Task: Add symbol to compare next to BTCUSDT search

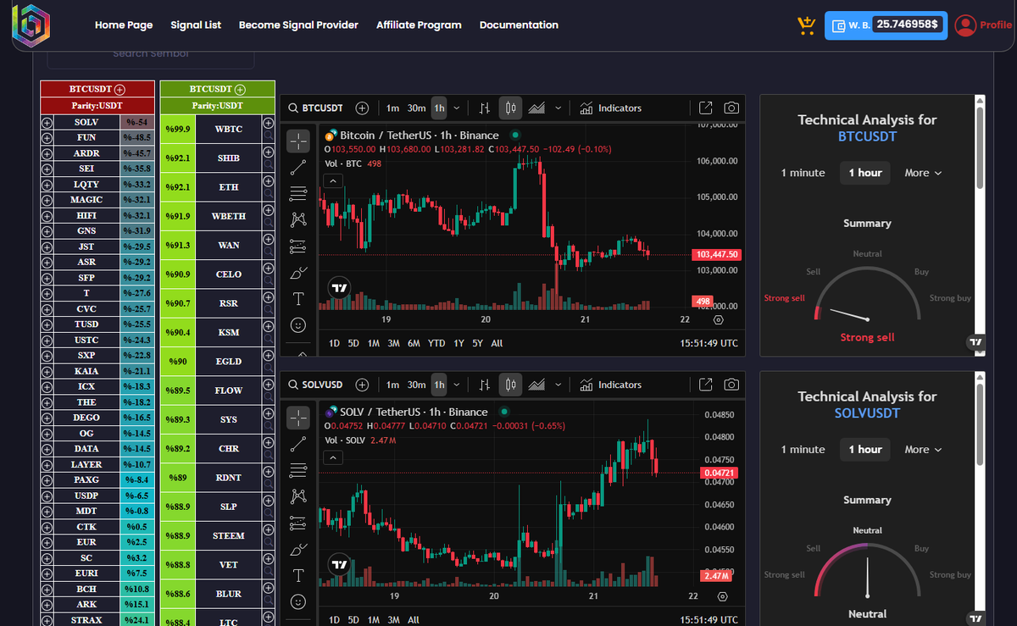Action: 362,108
